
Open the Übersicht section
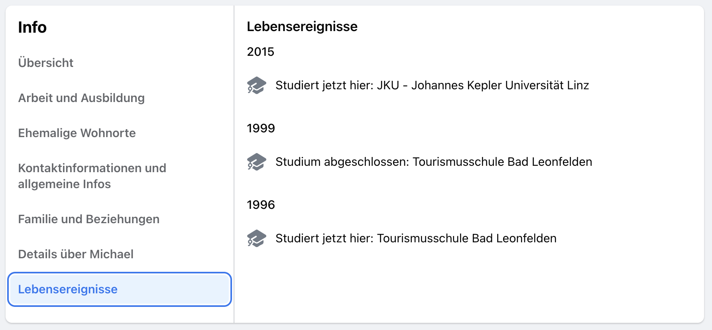tap(46, 63)
